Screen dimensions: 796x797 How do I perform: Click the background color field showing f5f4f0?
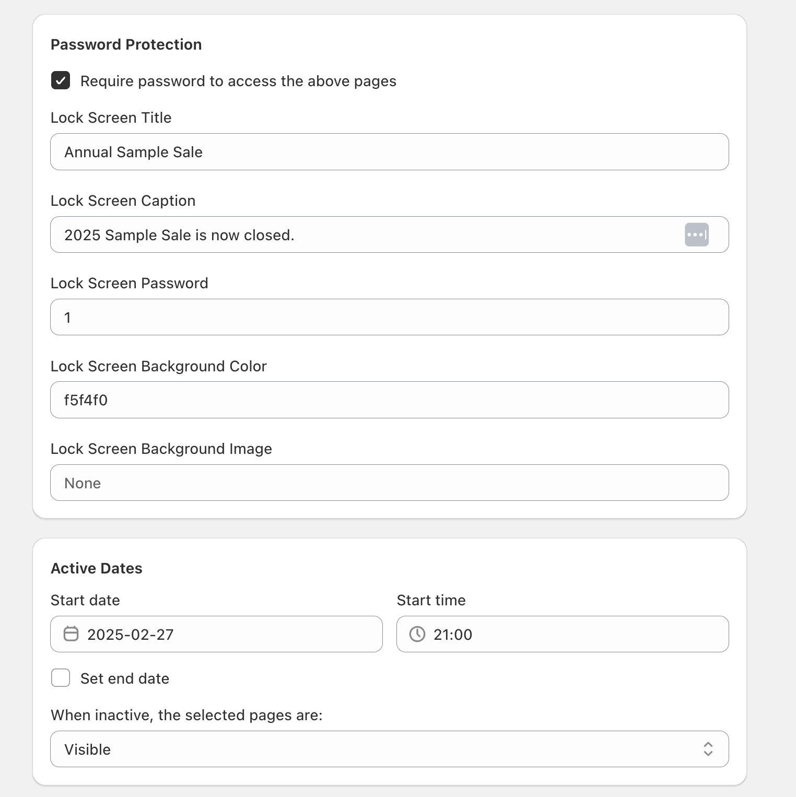tap(389, 400)
